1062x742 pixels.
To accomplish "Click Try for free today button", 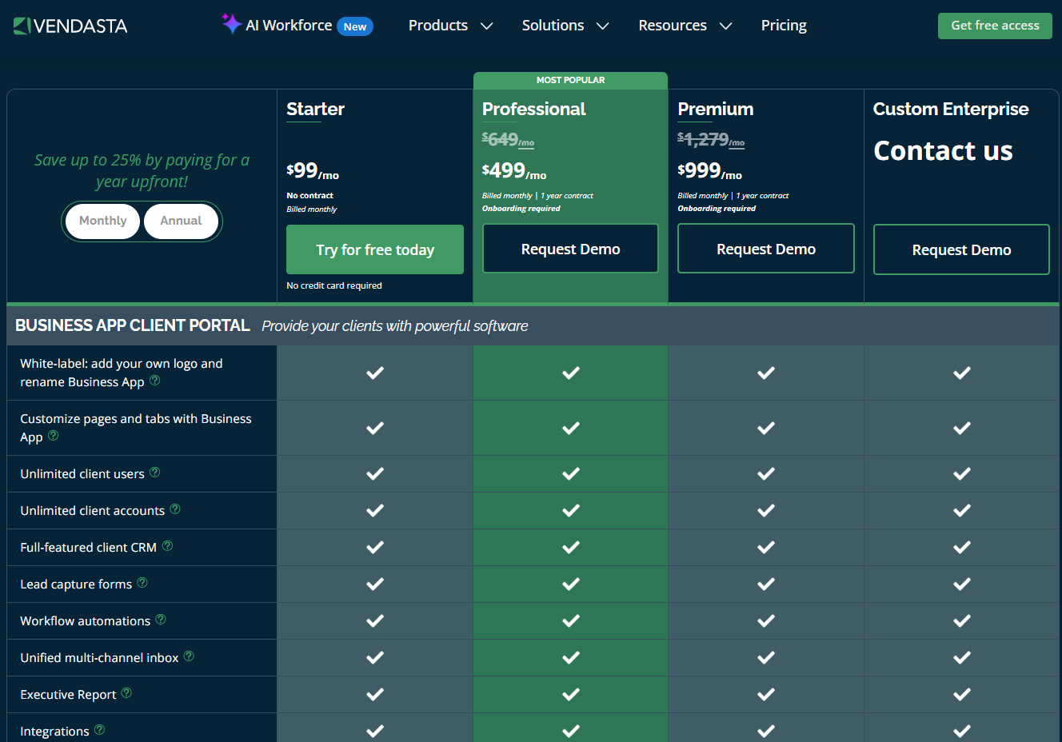I will click(x=375, y=249).
